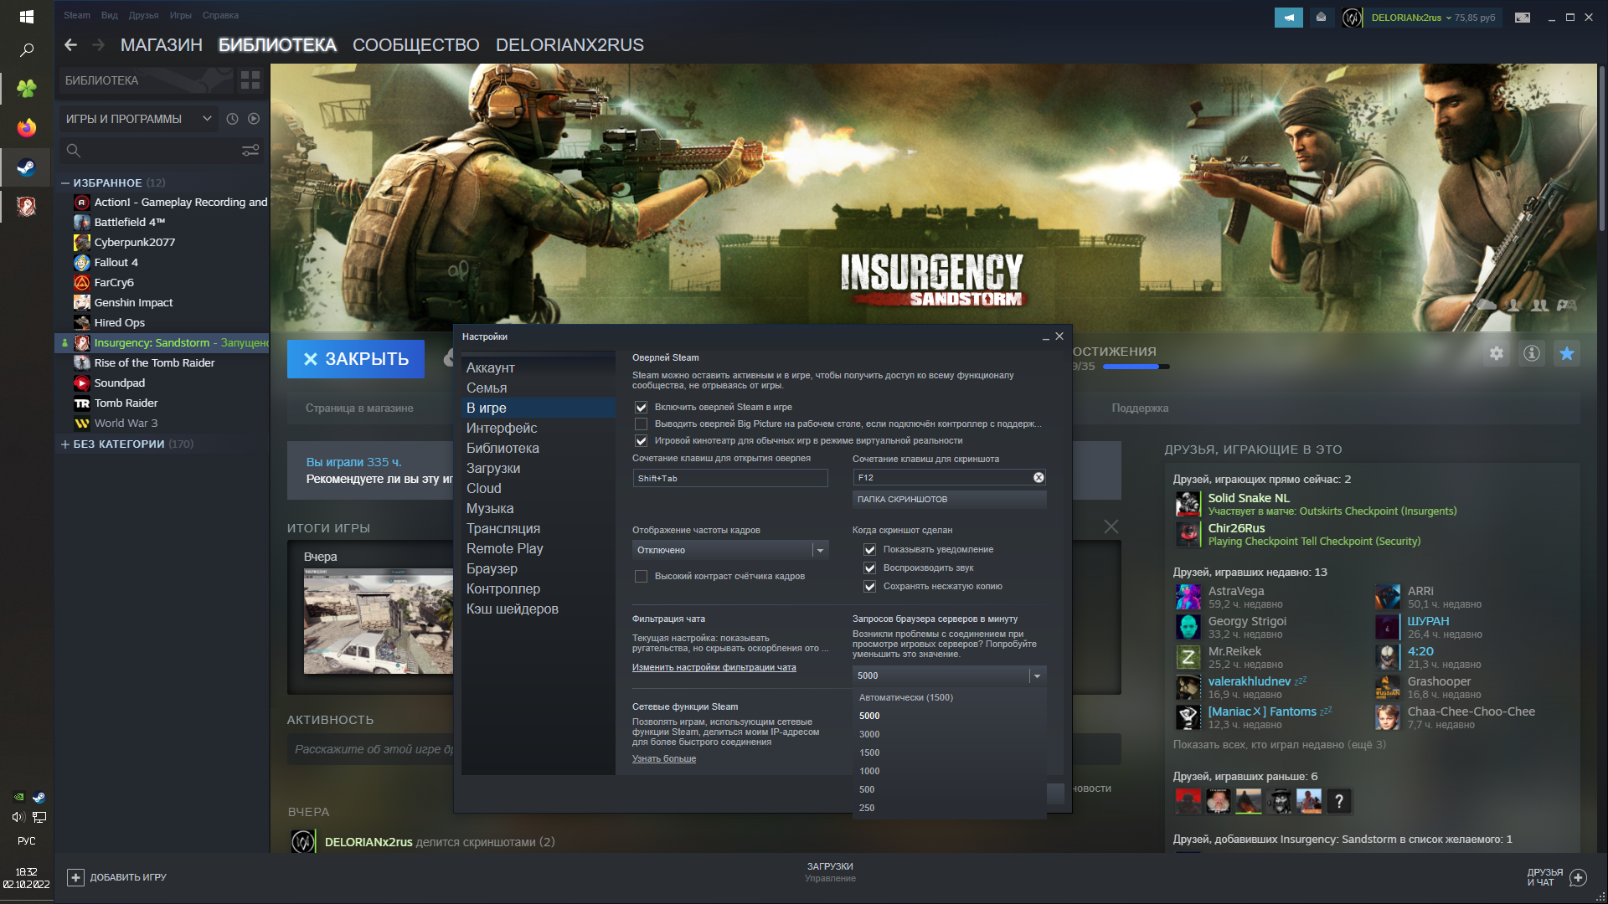Click the forward navigation arrow
Image resolution: width=1608 pixels, height=904 pixels.
[x=99, y=45]
